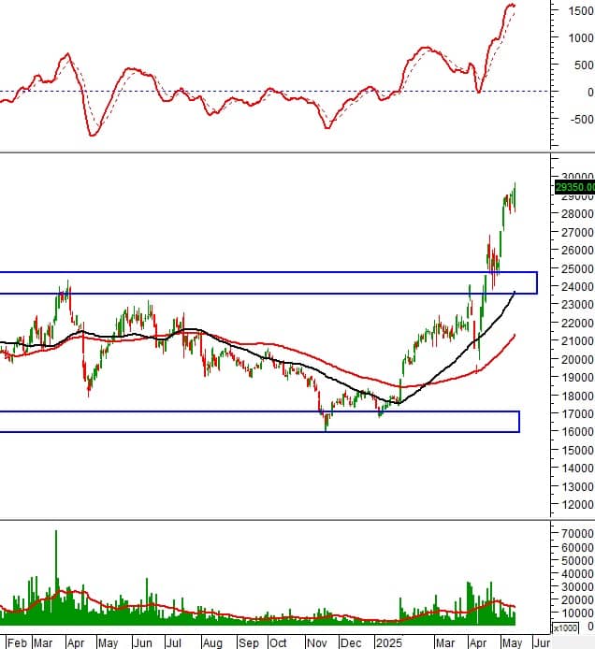Click the Jul month label on time axis
595x649 pixels.
click(174, 642)
